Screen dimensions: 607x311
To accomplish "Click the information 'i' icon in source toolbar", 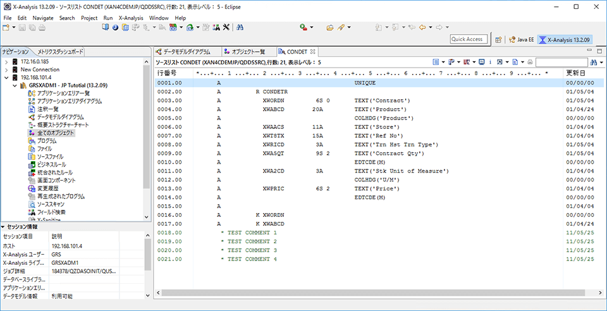I will [x=491, y=62].
